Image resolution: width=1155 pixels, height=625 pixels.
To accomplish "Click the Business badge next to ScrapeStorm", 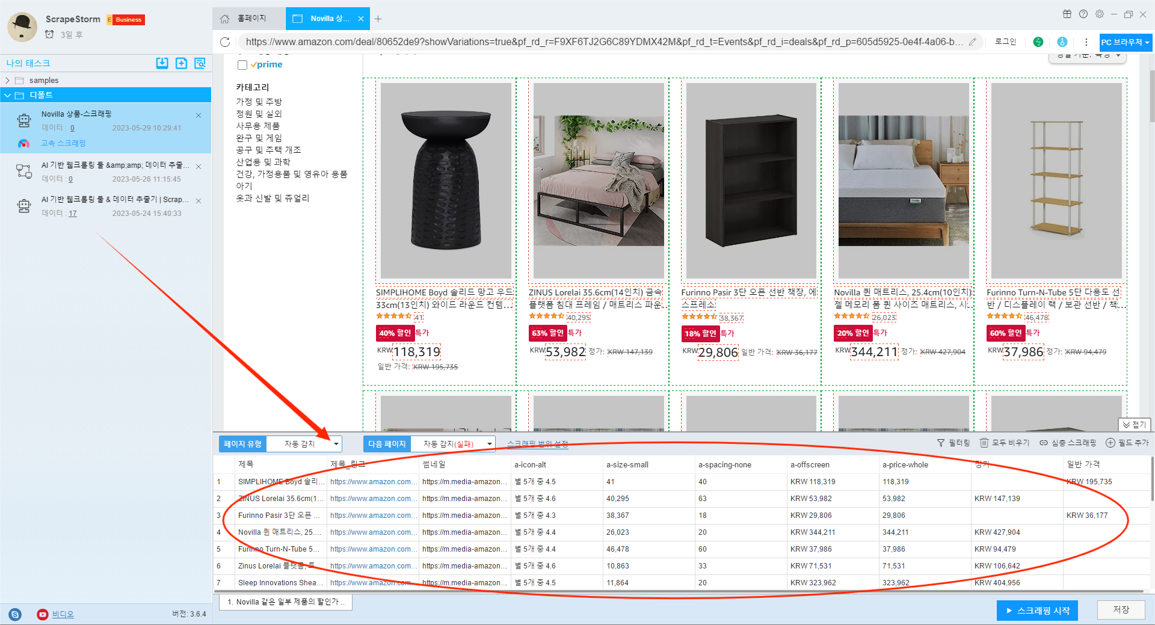I will click(x=126, y=20).
